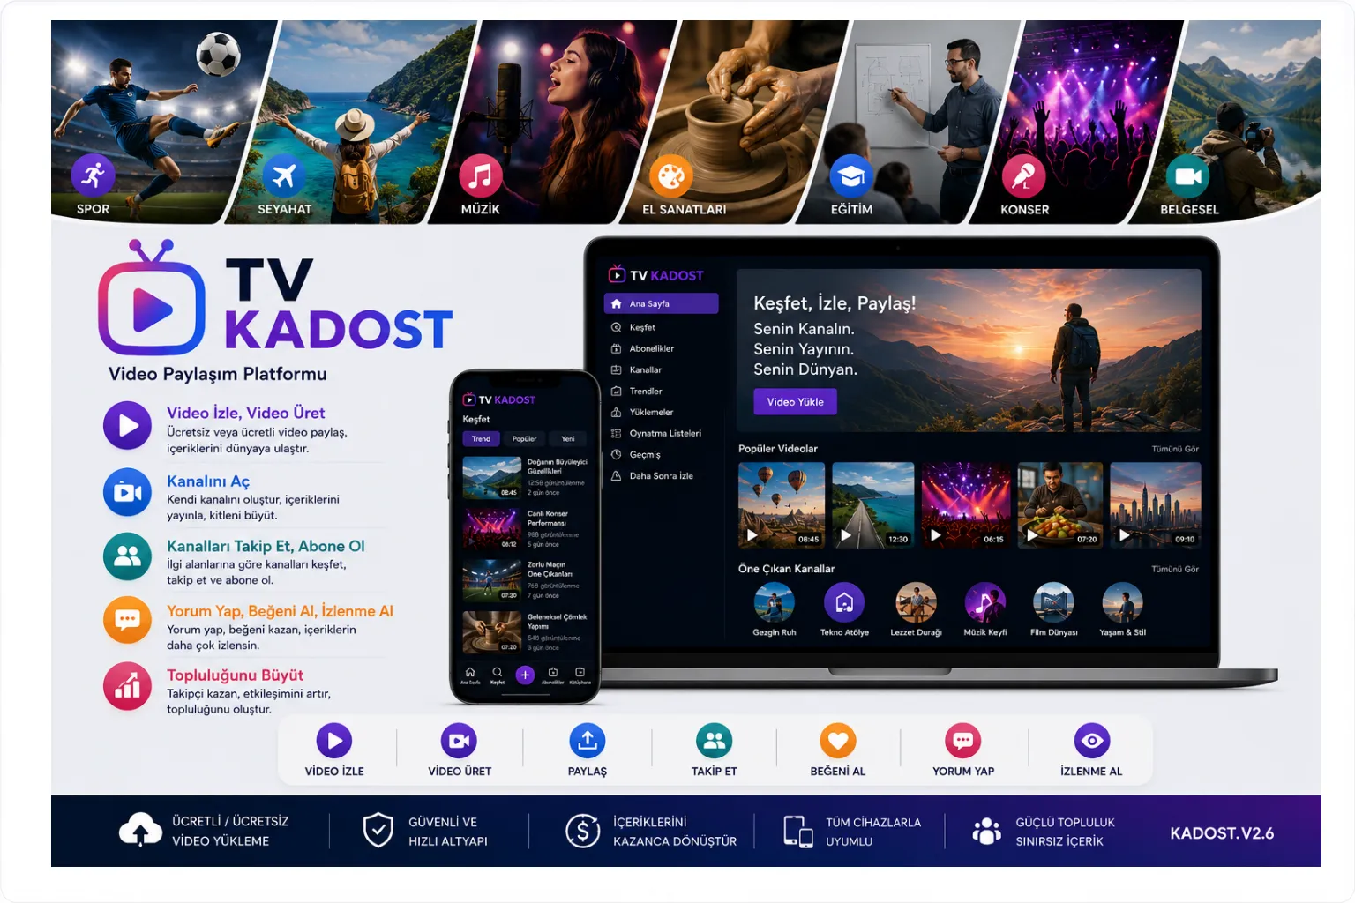Play the city skyline video 09:10
Screen dimensions: 1355x903
click(1156, 505)
